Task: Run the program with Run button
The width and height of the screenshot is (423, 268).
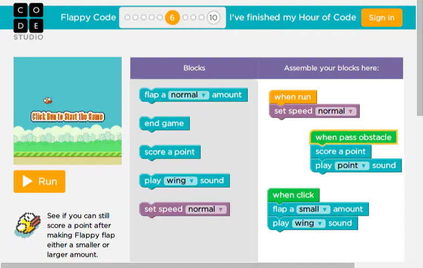Action: [x=39, y=181]
